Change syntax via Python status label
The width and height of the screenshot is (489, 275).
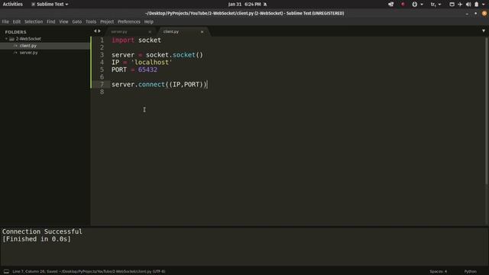pos(471,272)
